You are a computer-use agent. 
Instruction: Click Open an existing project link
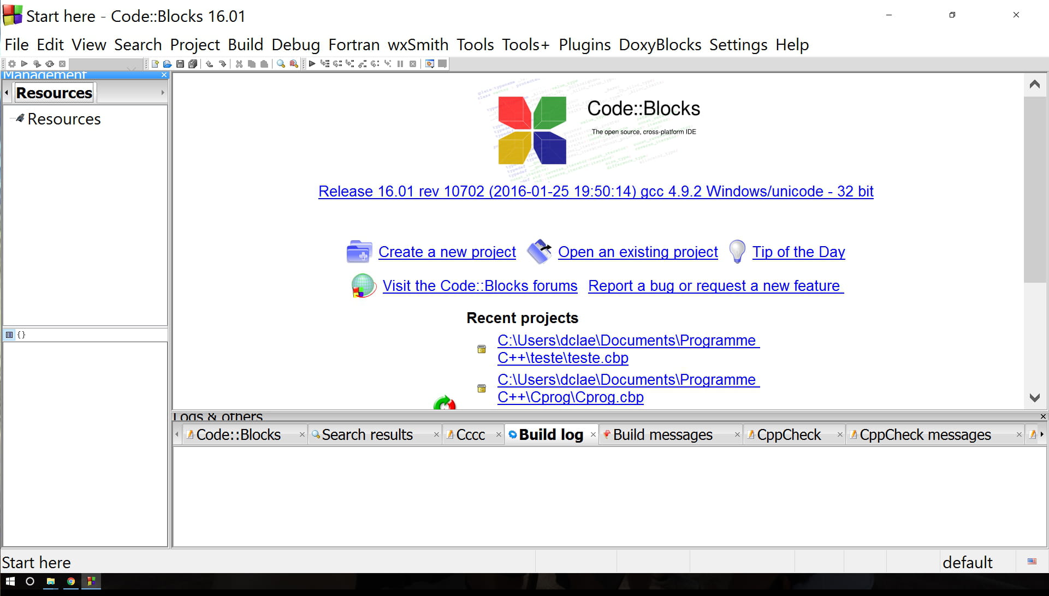click(x=638, y=252)
